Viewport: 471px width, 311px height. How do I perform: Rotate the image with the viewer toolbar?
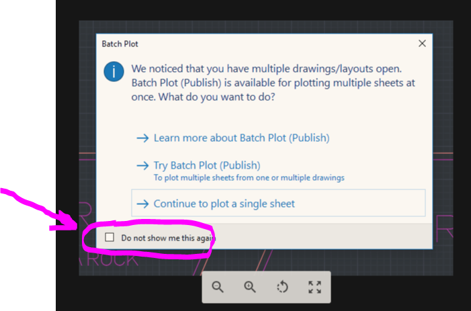coord(282,287)
